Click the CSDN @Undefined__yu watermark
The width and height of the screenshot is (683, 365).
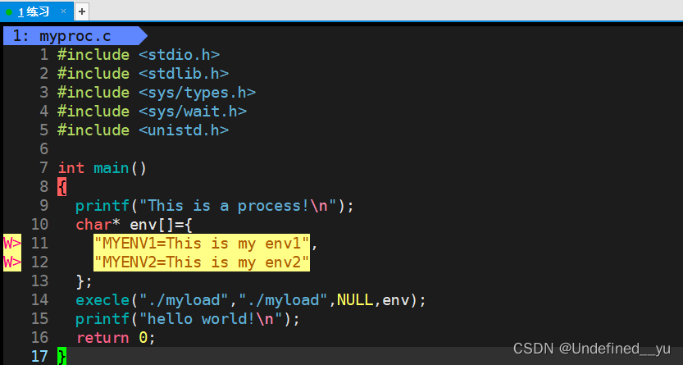click(x=591, y=349)
